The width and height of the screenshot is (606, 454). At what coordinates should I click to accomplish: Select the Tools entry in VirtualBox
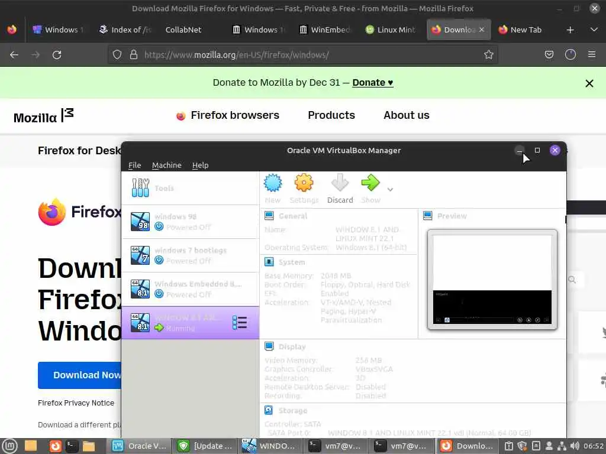[x=190, y=188]
